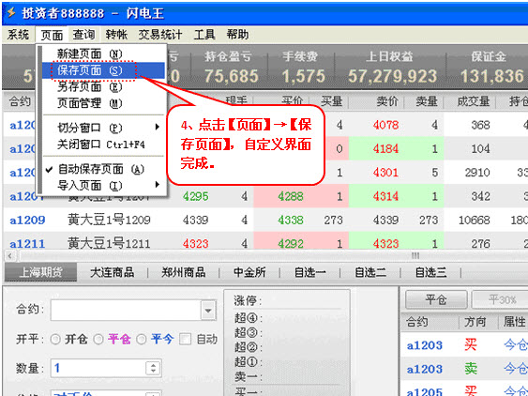Image resolution: width=528 pixels, height=396 pixels.
Task: Click 黄大豆1号1209 name cell
Action: [109, 221]
